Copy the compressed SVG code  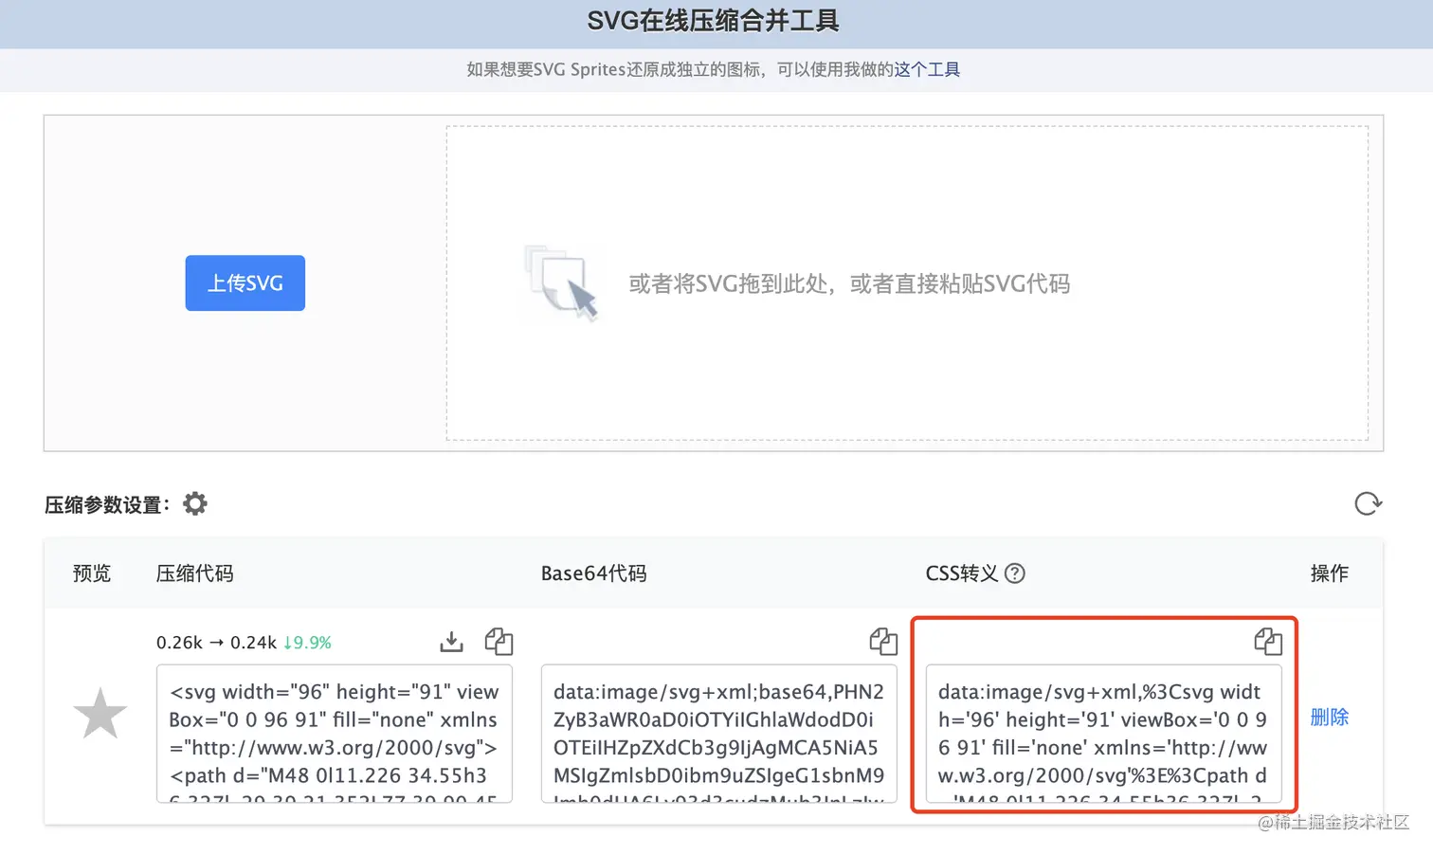tap(499, 642)
